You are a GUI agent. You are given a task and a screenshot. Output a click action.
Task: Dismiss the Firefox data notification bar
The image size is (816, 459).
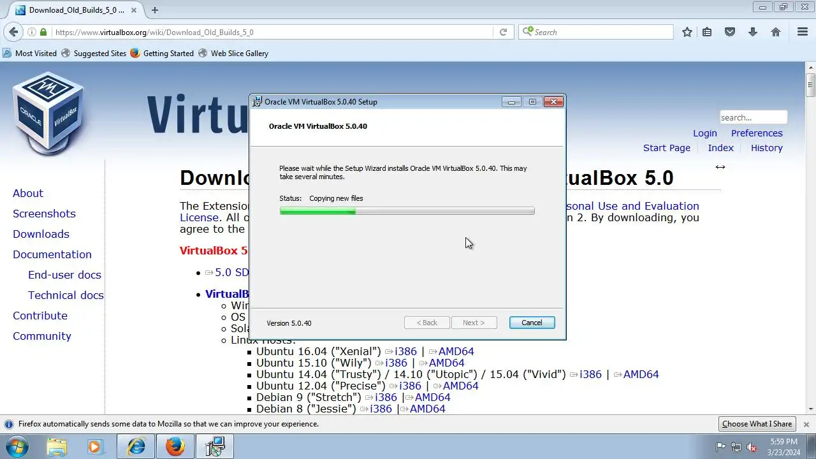(806, 424)
